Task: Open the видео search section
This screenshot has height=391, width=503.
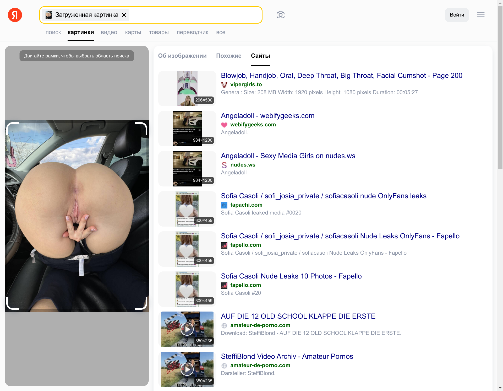Action: [109, 33]
